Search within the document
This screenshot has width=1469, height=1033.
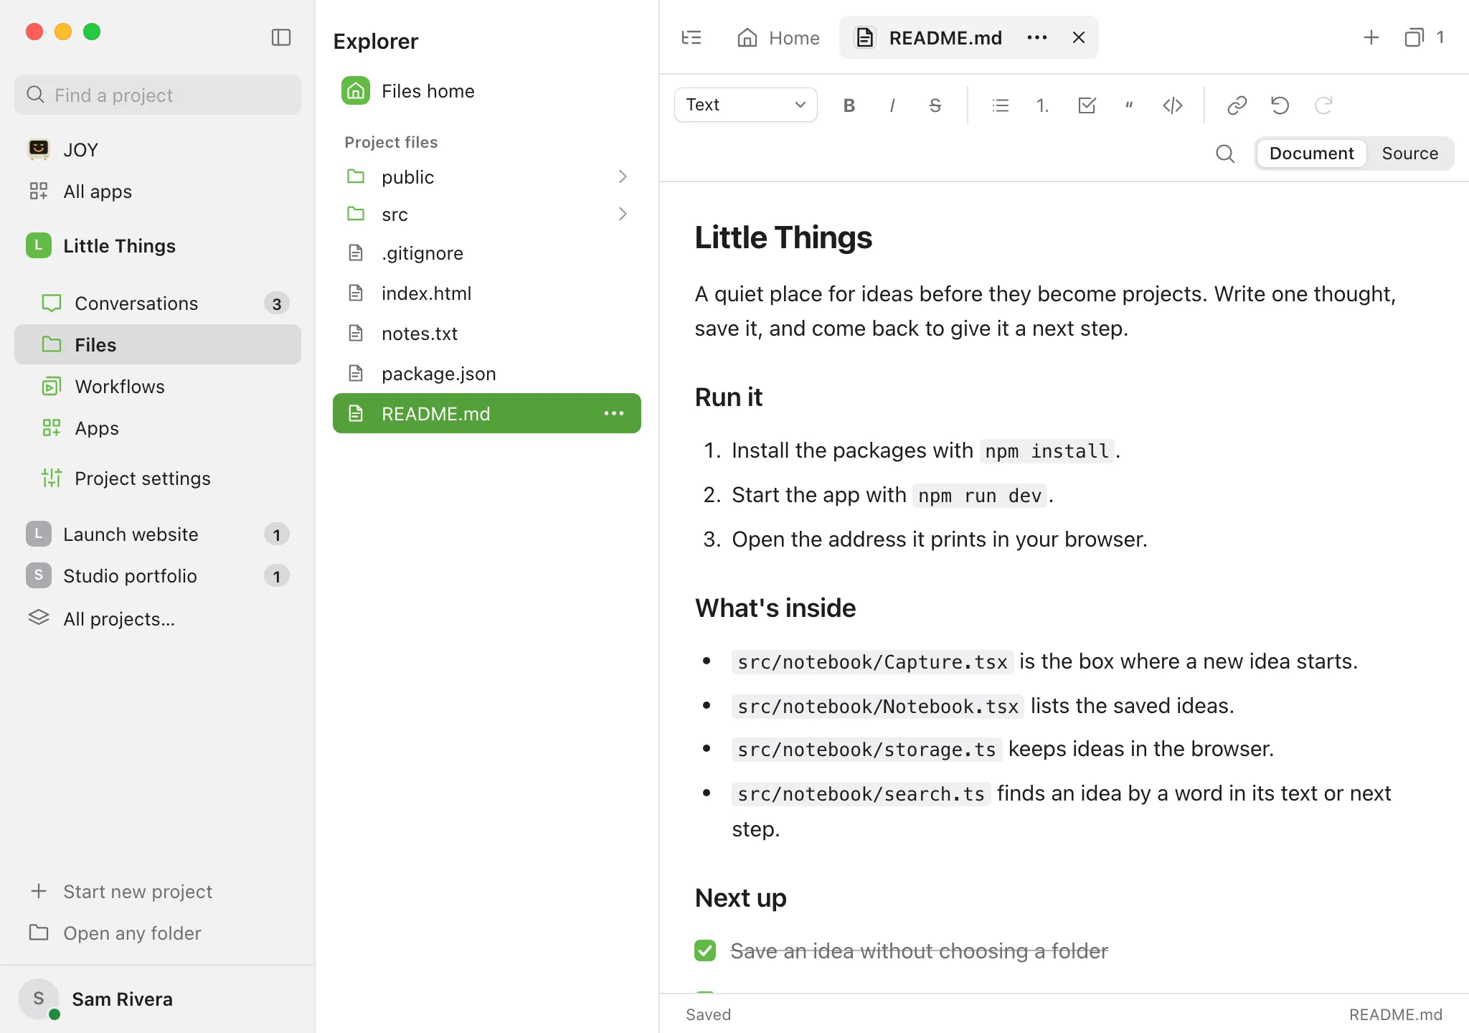tap(1225, 154)
